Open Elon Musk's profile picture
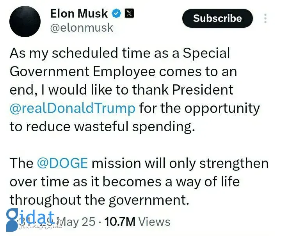The width and height of the screenshot is (281, 236). [x=25, y=21]
